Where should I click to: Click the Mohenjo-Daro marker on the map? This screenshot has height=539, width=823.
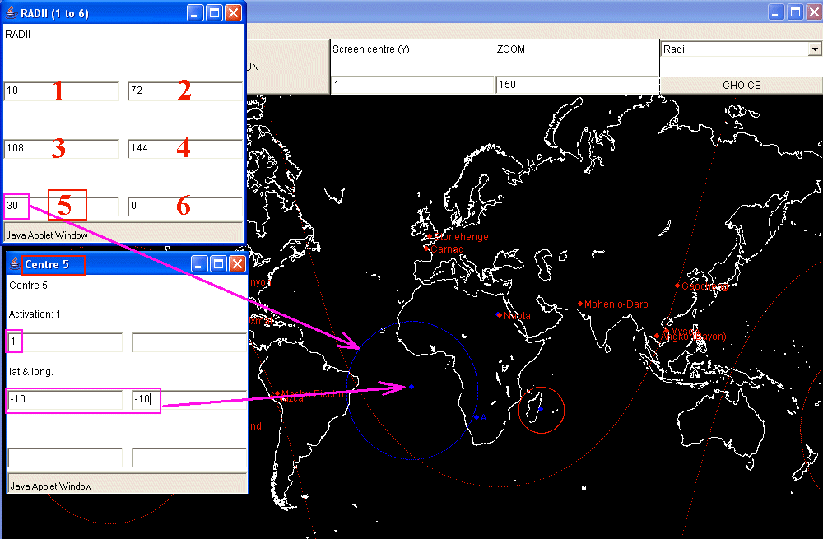pos(580,304)
